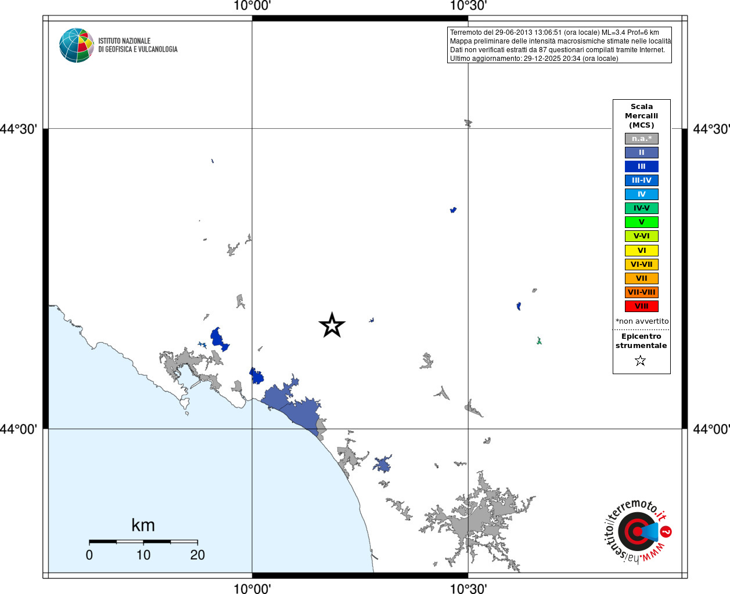The width and height of the screenshot is (730, 594).
Task: Click the 'km' scale bar label
Action: [x=143, y=525]
